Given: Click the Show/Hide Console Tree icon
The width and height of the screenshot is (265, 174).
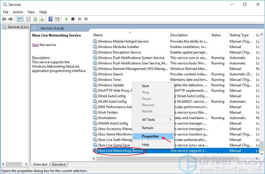Looking at the screenshot, I should (20, 19).
